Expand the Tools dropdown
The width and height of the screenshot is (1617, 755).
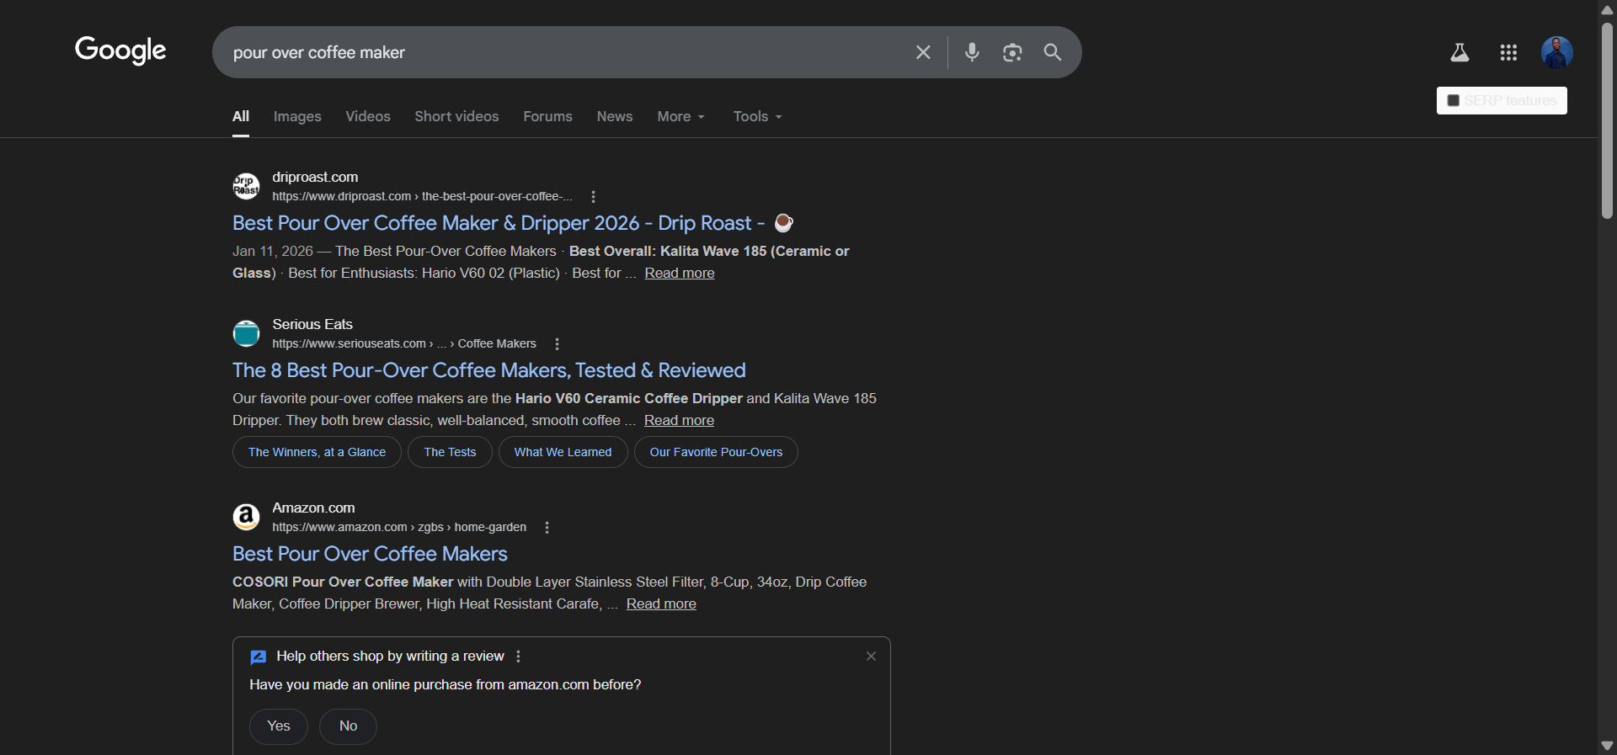(757, 116)
